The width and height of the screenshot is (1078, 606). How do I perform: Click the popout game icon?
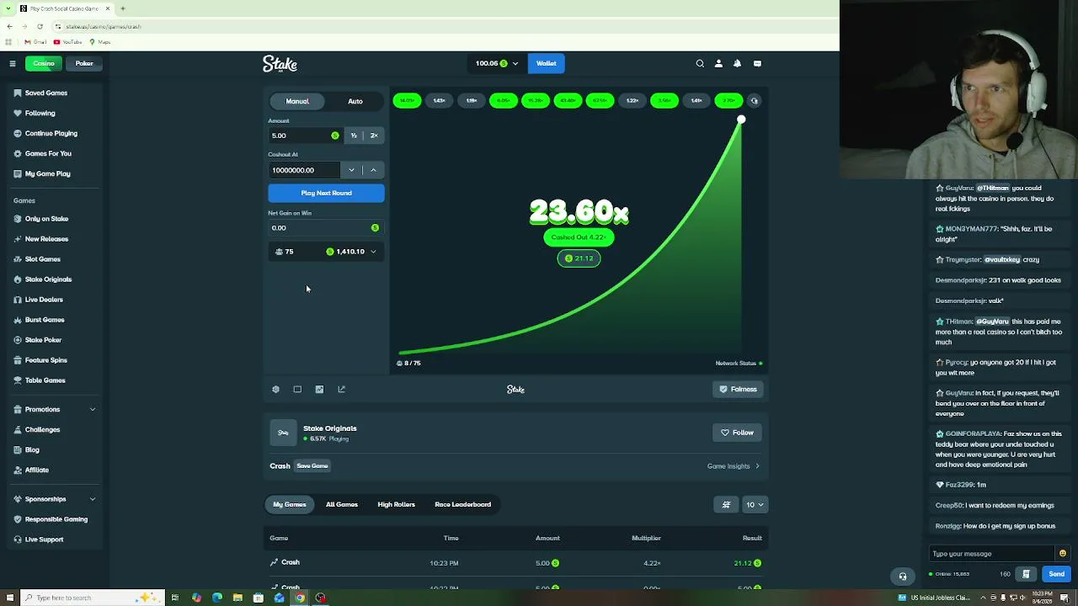341,389
